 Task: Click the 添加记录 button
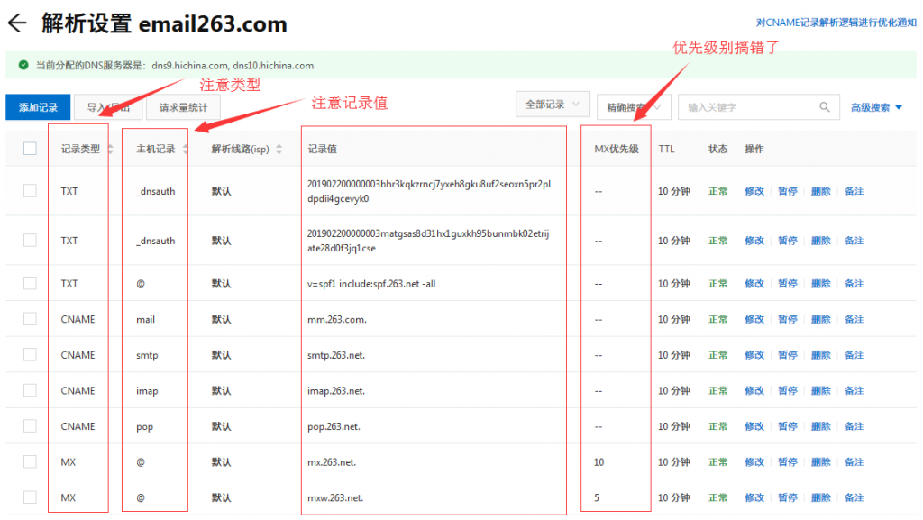[x=38, y=107]
